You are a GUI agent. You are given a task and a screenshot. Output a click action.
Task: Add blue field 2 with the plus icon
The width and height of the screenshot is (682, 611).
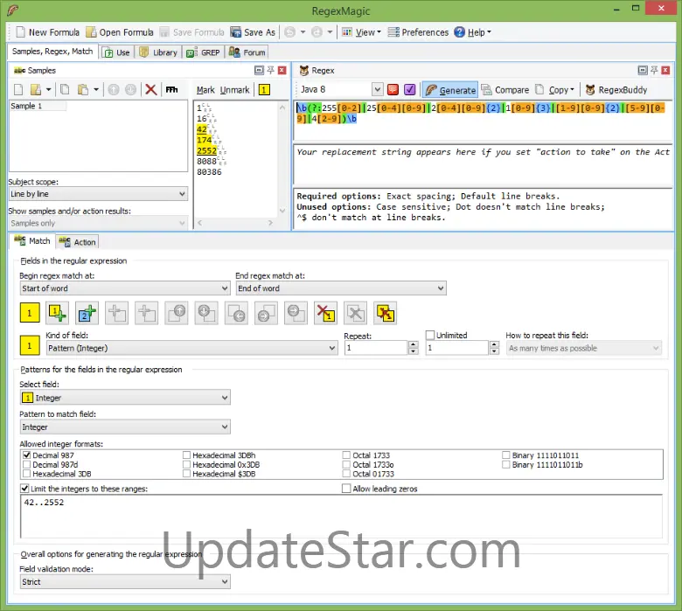[87, 313]
